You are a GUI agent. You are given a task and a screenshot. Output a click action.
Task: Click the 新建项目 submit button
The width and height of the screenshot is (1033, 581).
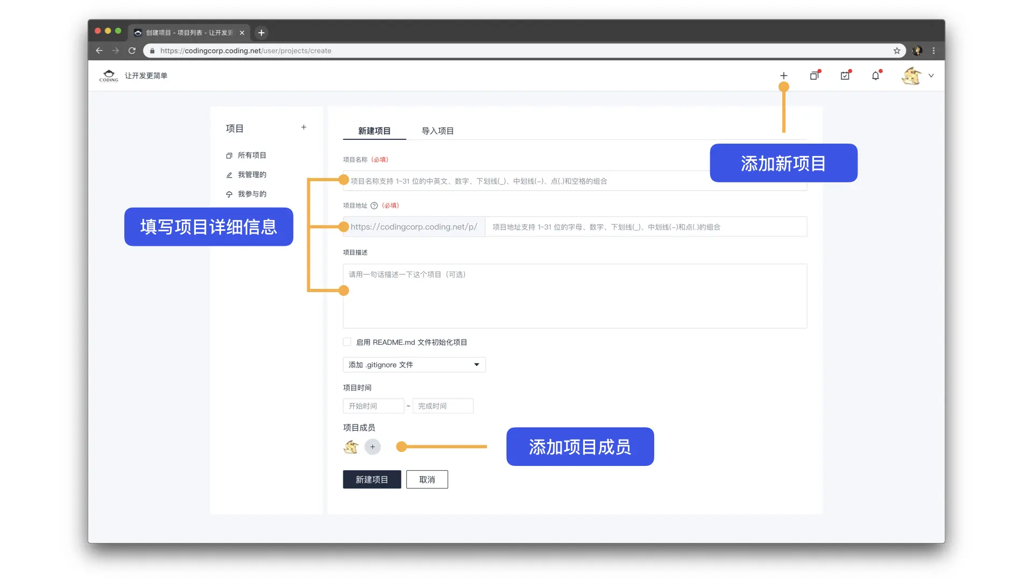point(371,479)
